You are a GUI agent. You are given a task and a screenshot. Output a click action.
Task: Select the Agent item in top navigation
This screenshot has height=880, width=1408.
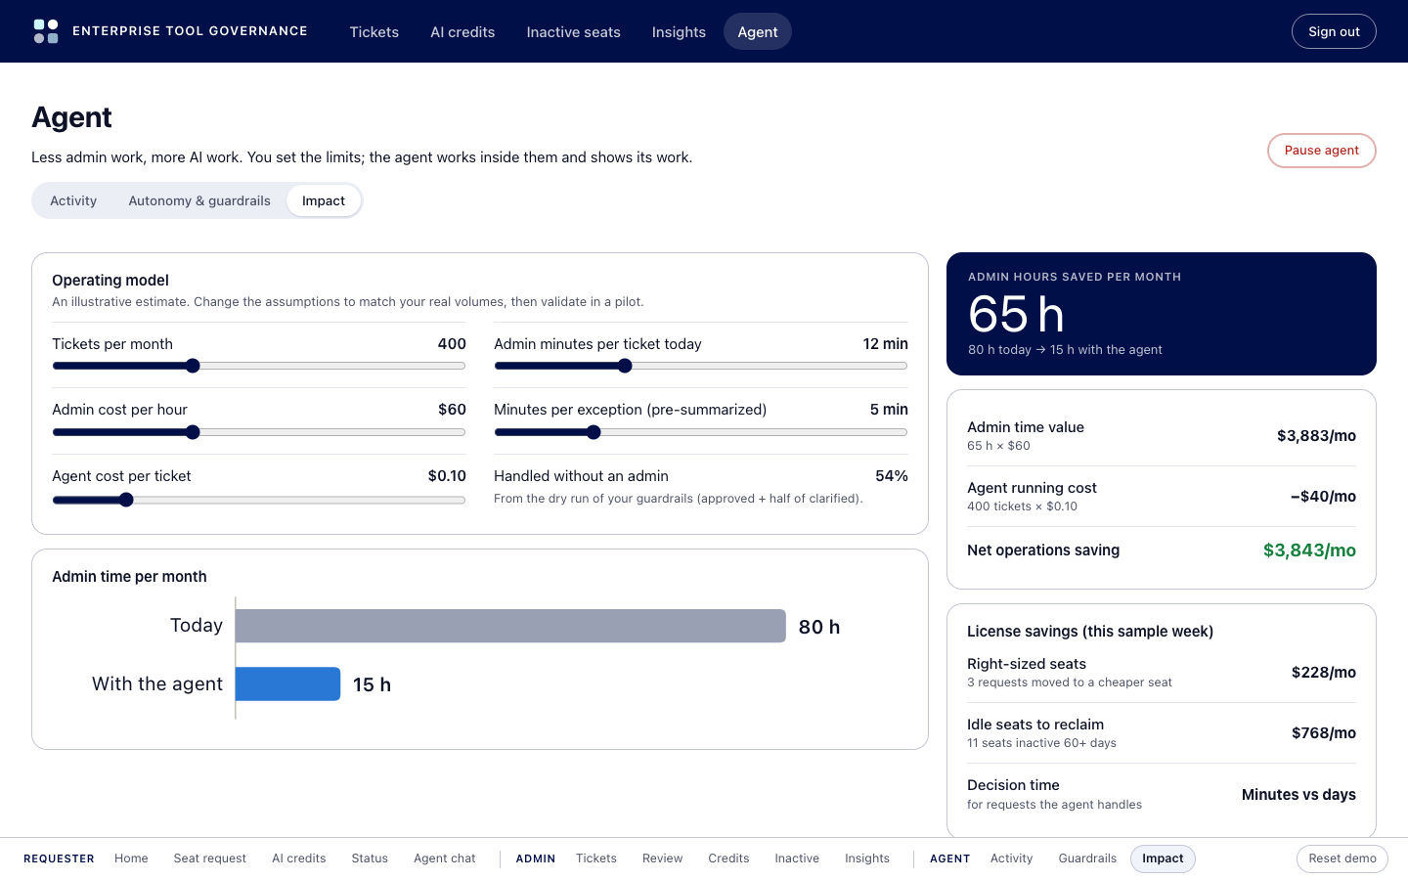(758, 31)
